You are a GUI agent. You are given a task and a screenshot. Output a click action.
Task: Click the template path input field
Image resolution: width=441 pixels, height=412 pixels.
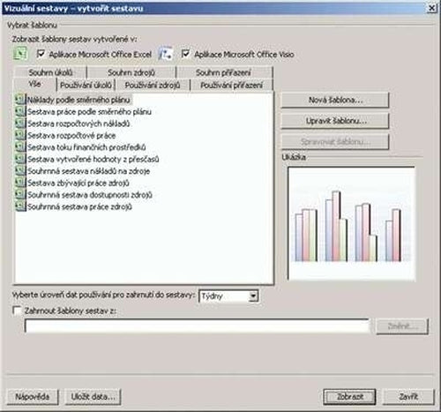coord(197,326)
